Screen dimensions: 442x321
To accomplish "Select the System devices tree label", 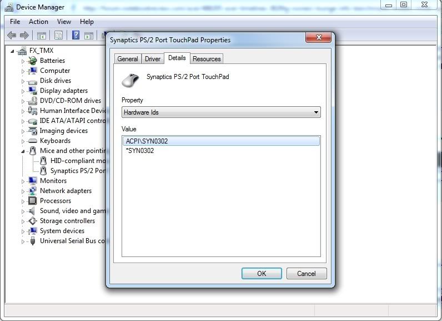I will (x=62, y=231).
